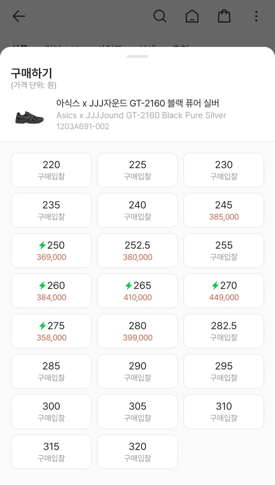The width and height of the screenshot is (275, 485).
Task: Pick size 280 priced 399,000
Action: (138, 331)
